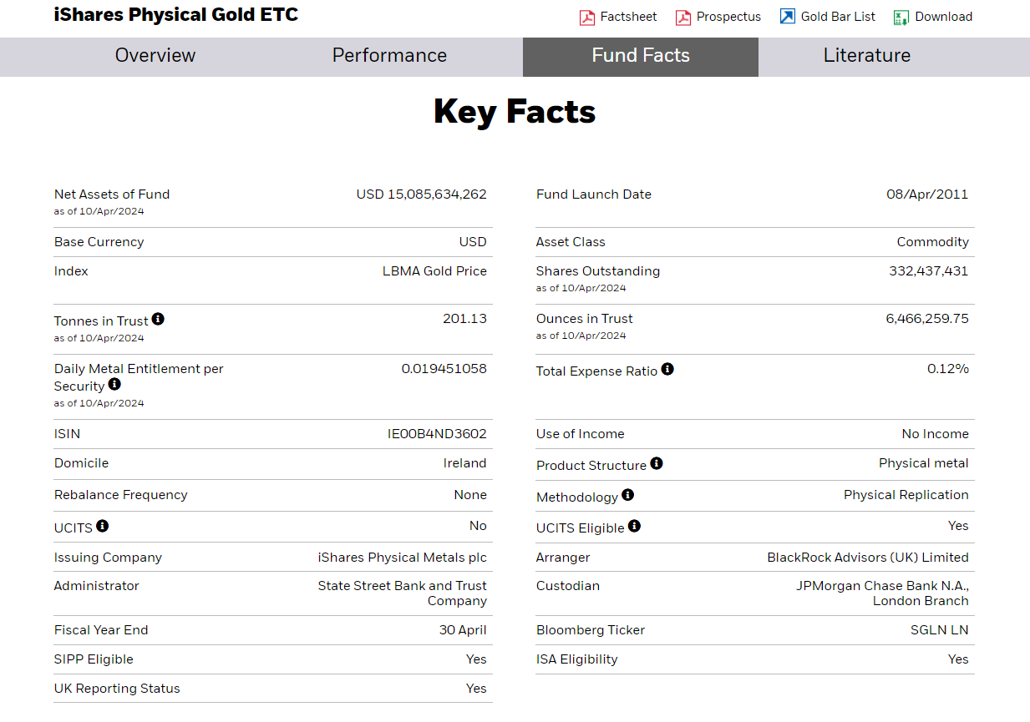
Task: Open the Gold Bar List link
Action: tap(838, 17)
